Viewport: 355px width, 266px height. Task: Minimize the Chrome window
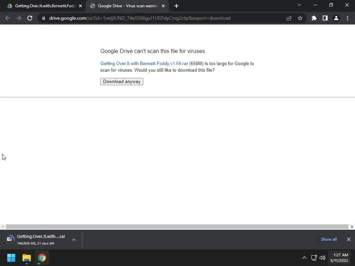(x=315, y=5)
